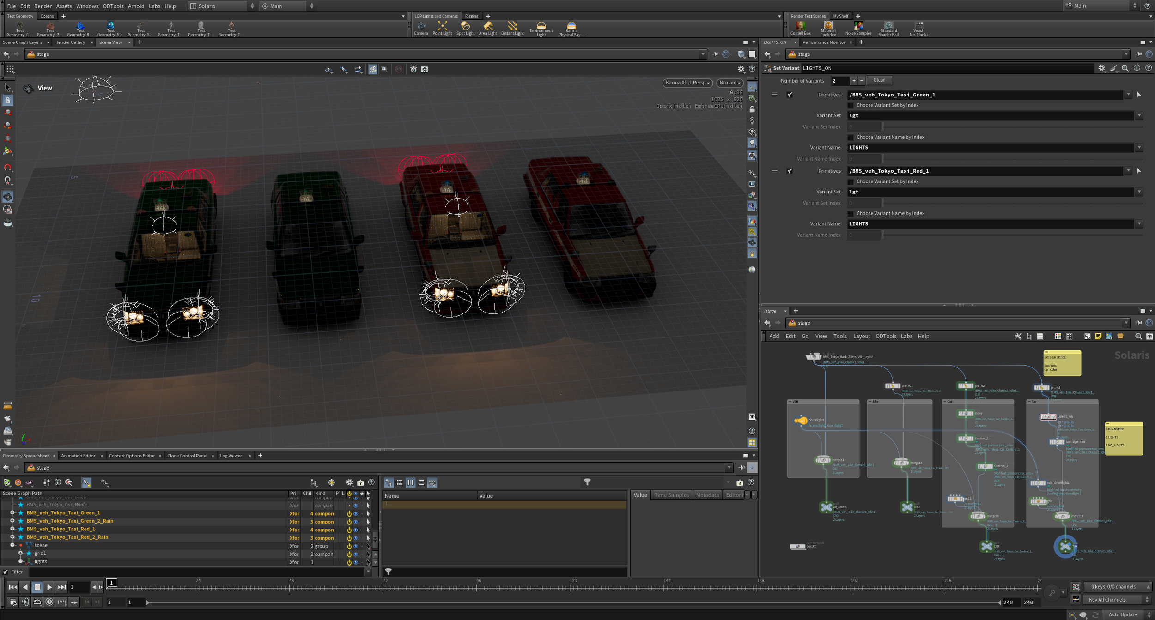
Task: Open Set Variant parameter gear menu
Action: point(1102,68)
